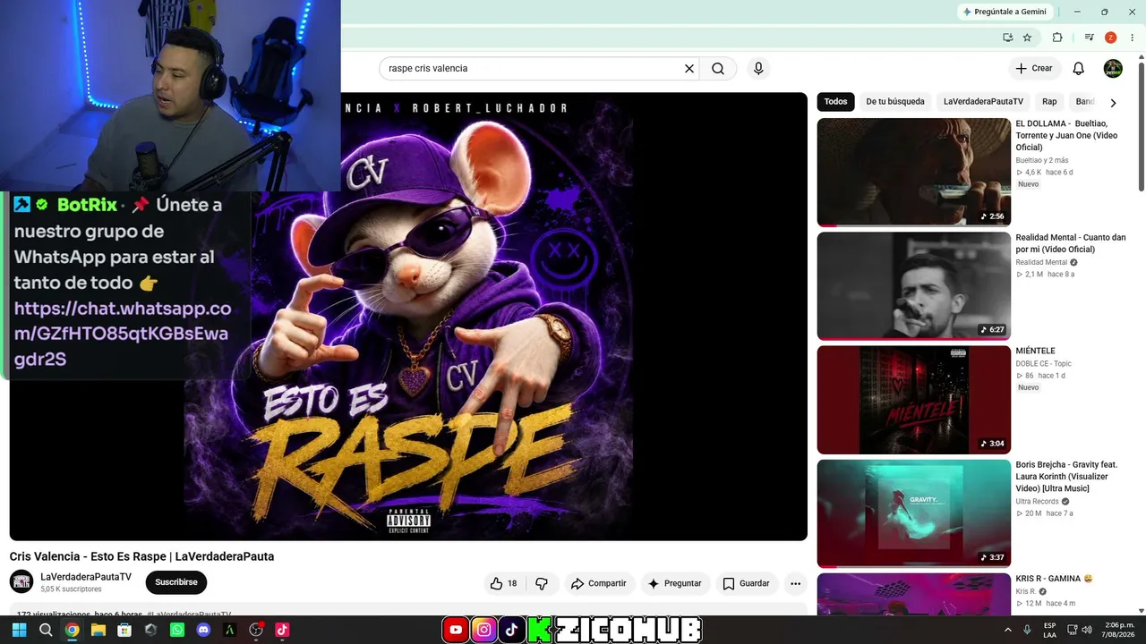Open YouTube notifications bell

click(1079, 69)
